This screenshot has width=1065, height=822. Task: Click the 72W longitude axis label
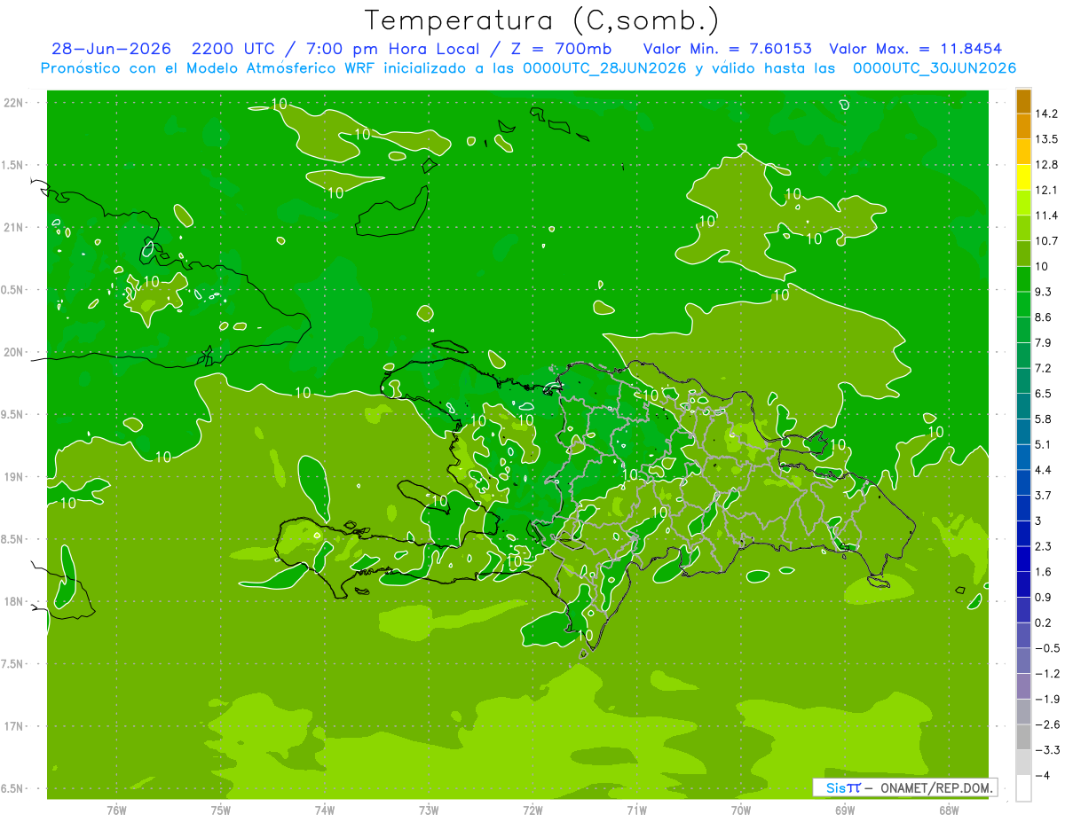click(x=532, y=810)
